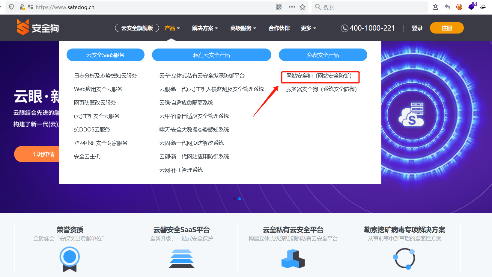
Task: Click the undo arrow icon in the toolbar
Action: point(447,7)
